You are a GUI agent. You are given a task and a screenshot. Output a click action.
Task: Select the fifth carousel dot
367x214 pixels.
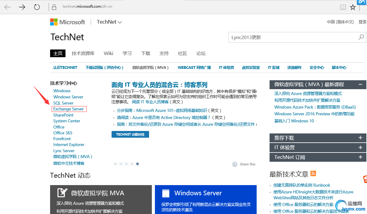pyautogui.click(x=138, y=164)
